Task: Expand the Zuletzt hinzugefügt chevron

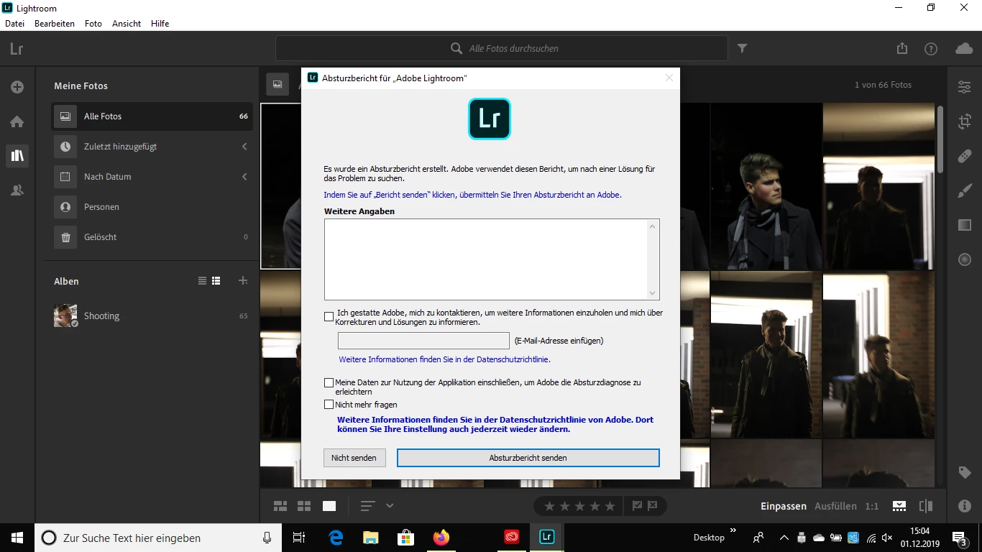Action: pyautogui.click(x=244, y=147)
